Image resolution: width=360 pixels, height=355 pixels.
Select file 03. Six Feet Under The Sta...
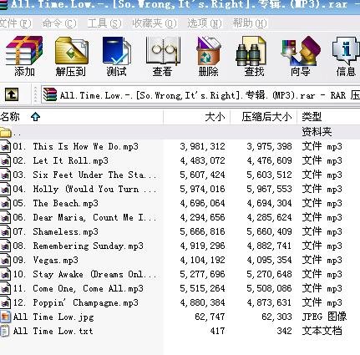pyautogui.click(x=85, y=175)
